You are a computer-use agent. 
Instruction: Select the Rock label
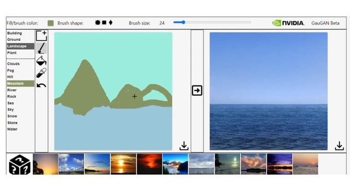click(x=11, y=96)
